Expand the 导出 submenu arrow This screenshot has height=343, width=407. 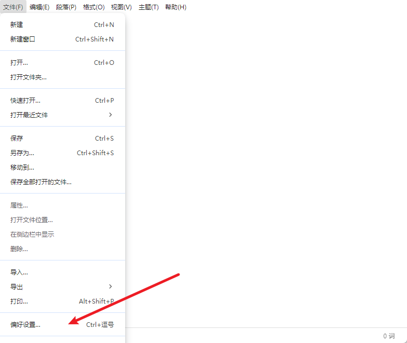tap(110, 286)
